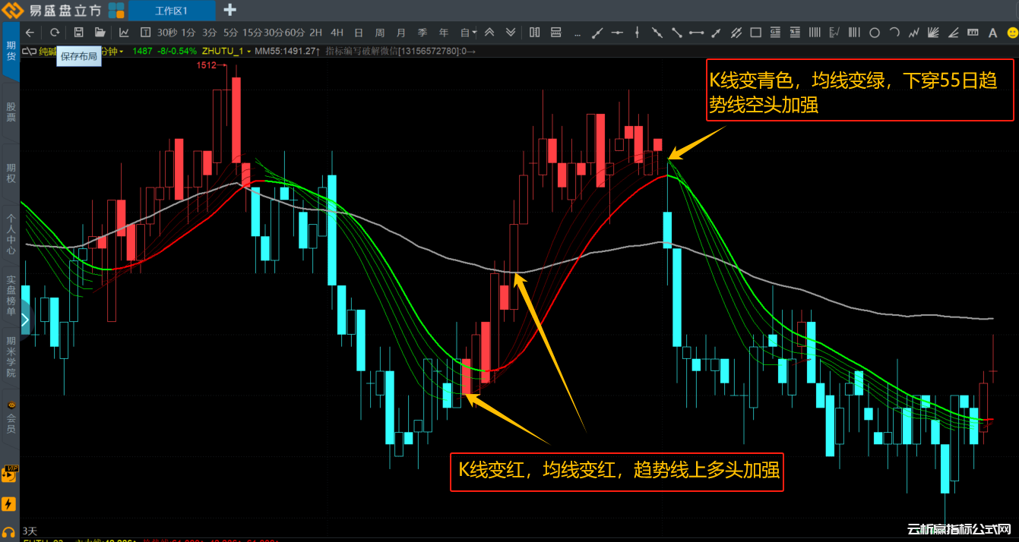Viewport: 1019px width, 542px height.
Task: Switch to the 4H timeframe
Action: pyautogui.click(x=337, y=33)
